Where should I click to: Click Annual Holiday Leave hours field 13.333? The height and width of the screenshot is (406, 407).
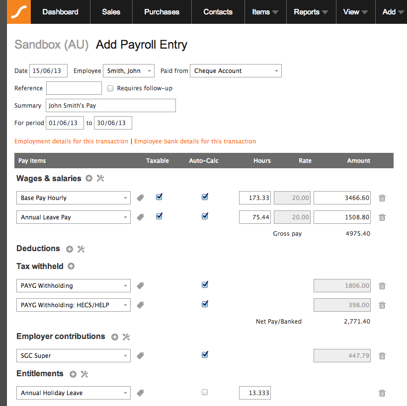click(x=255, y=393)
